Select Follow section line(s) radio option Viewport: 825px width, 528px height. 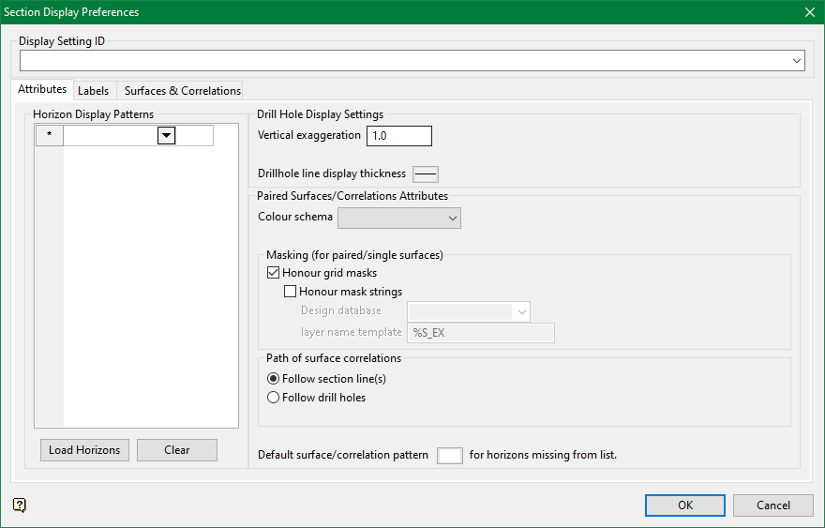[274, 379]
